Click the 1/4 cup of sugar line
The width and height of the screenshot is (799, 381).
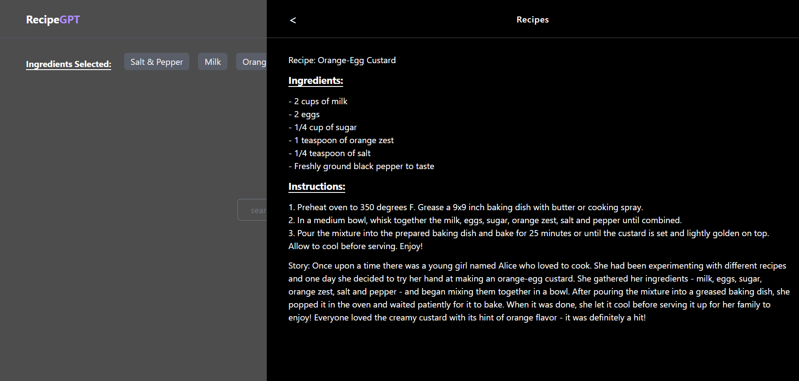coord(323,127)
